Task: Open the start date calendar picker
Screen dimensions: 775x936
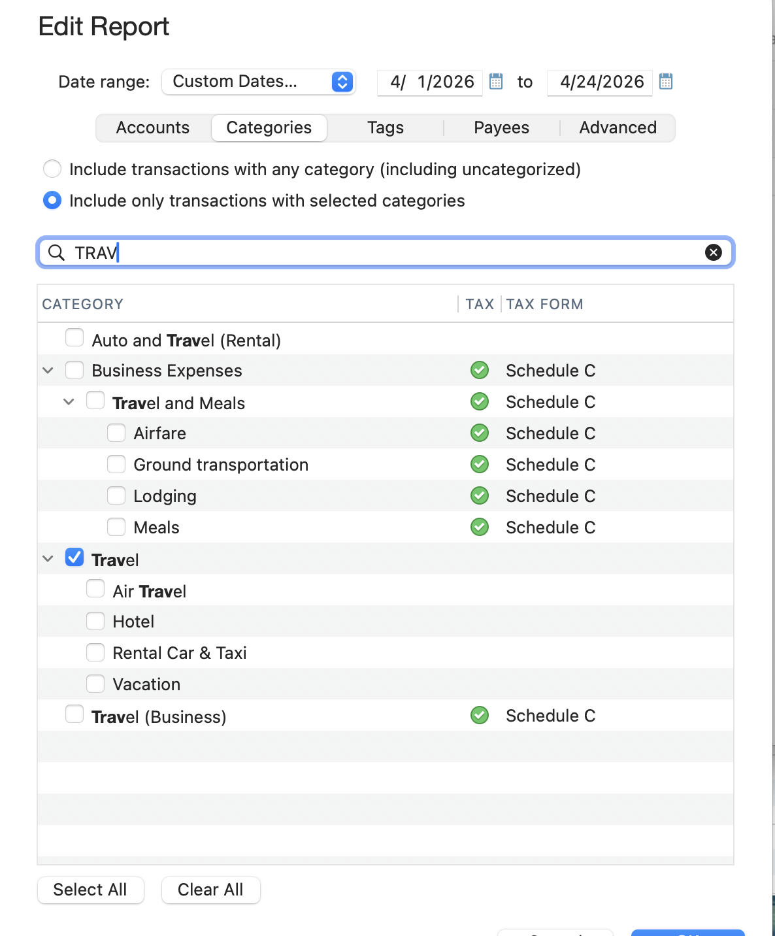Action: tap(496, 82)
